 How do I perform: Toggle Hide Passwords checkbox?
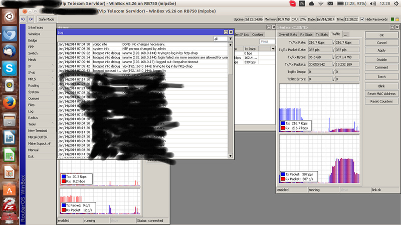[362, 19]
